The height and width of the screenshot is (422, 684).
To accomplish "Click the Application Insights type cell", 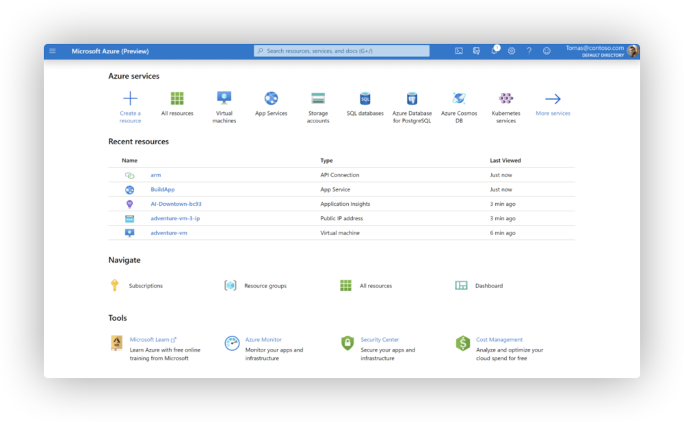I will click(345, 204).
